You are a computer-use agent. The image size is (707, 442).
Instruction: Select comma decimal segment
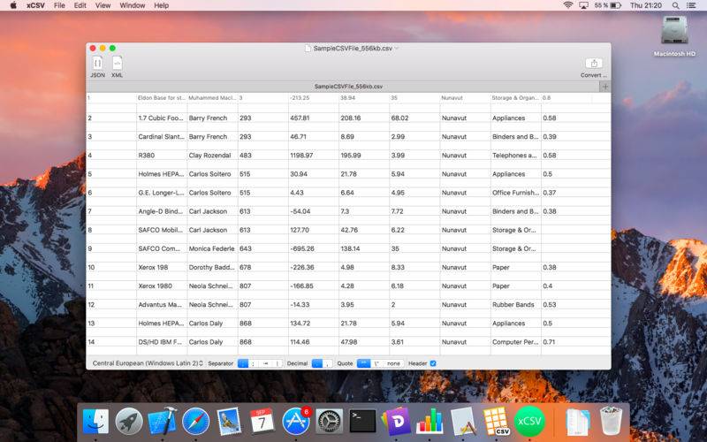[328, 363]
